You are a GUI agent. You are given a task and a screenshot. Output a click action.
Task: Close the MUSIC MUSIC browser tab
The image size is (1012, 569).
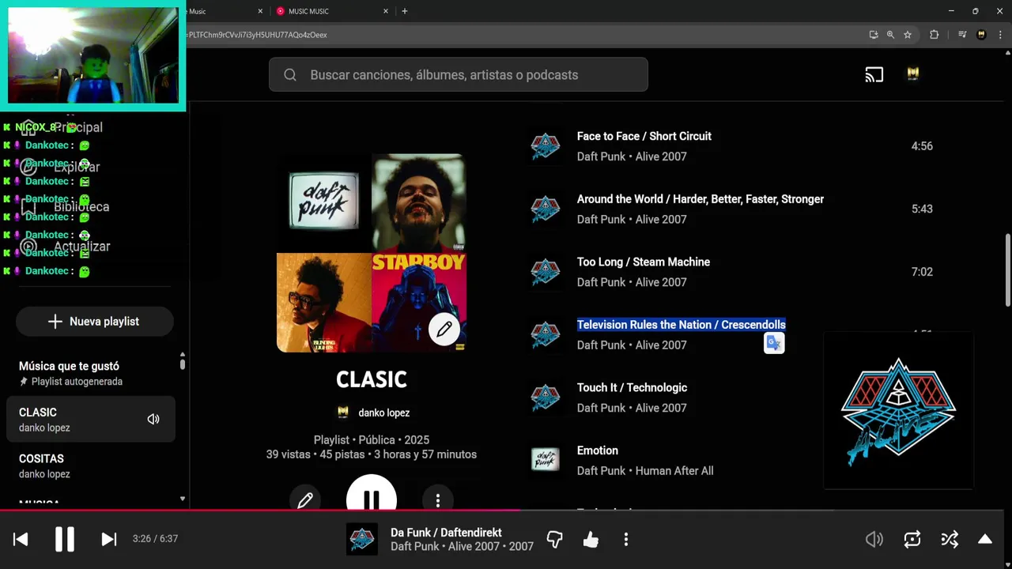tap(386, 11)
